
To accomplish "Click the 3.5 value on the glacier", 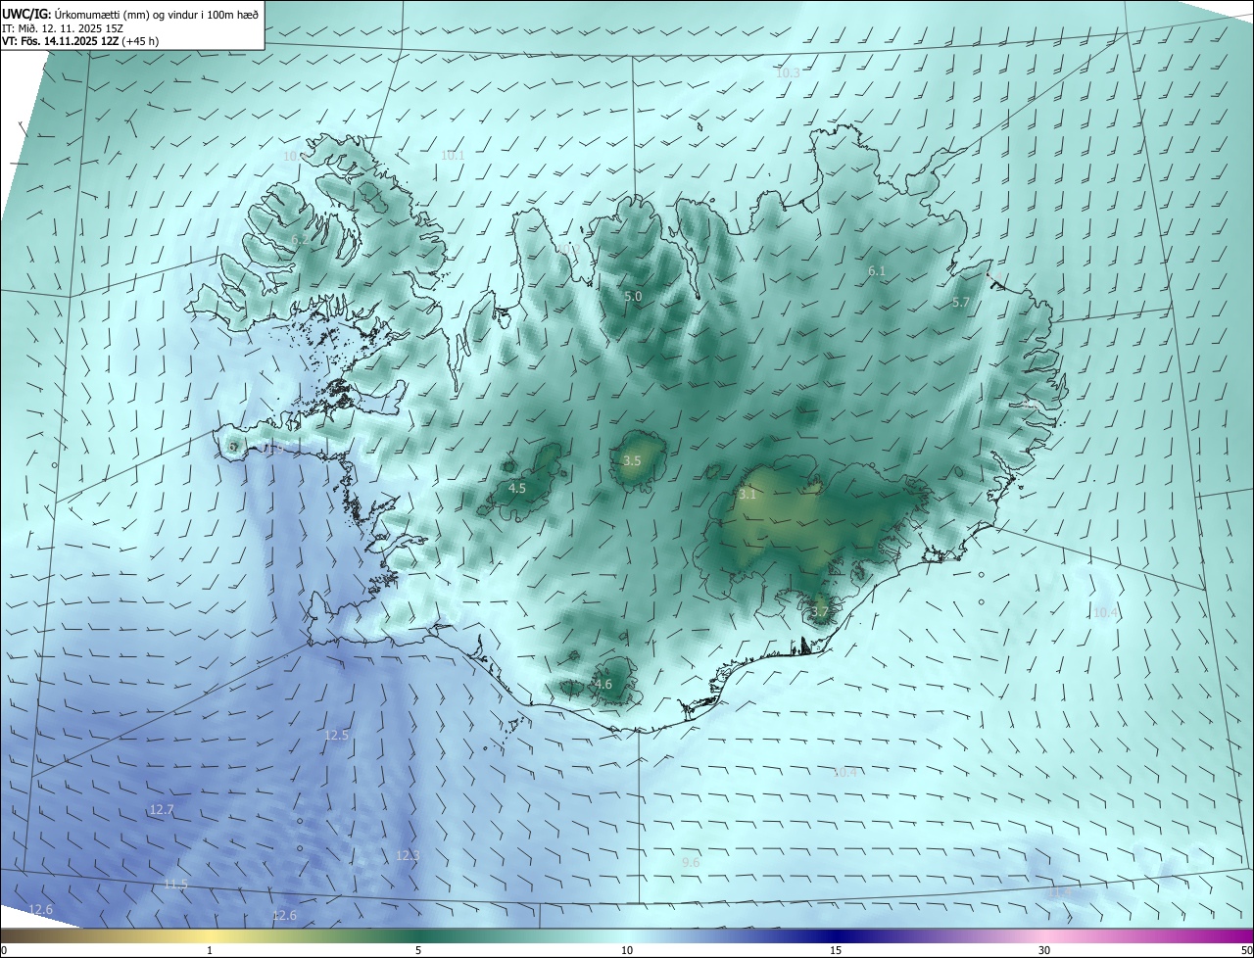I will [x=632, y=460].
